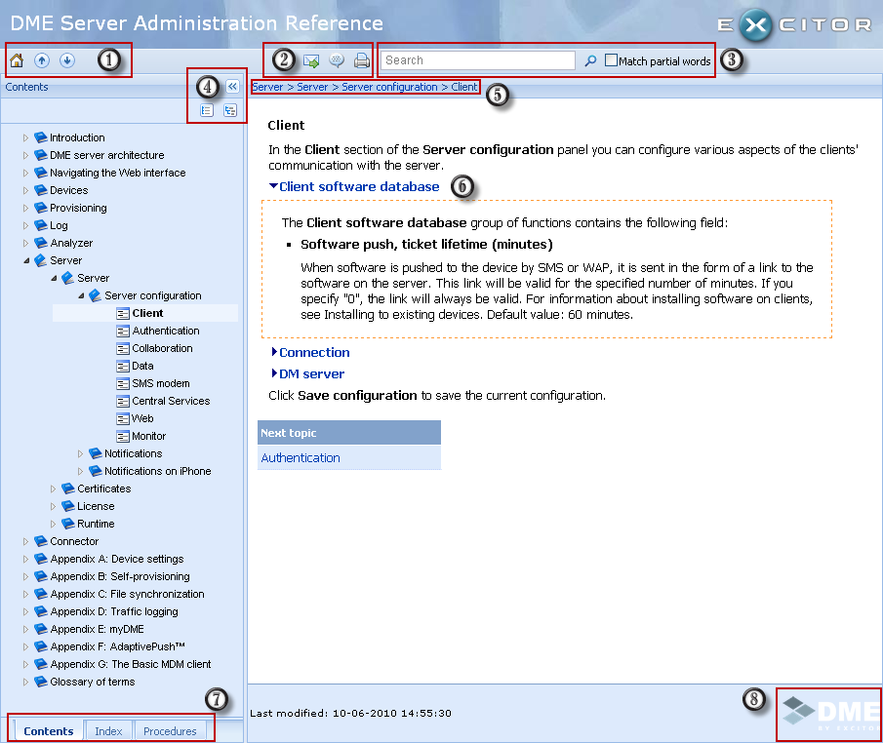Expand the Connection section
This screenshot has height=743, width=883.
pyautogui.click(x=313, y=353)
